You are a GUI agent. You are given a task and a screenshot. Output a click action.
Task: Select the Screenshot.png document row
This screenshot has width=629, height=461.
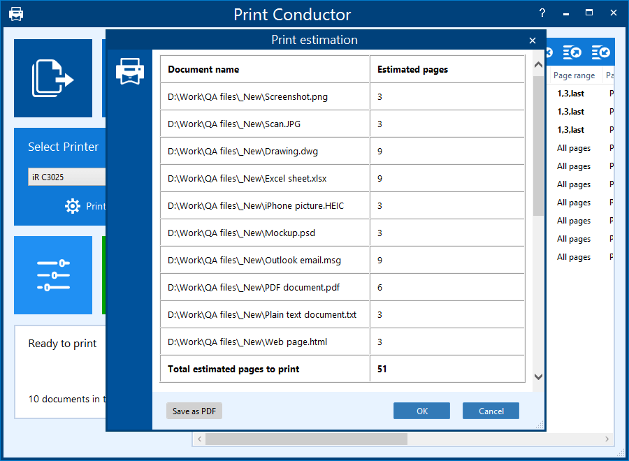click(x=247, y=97)
